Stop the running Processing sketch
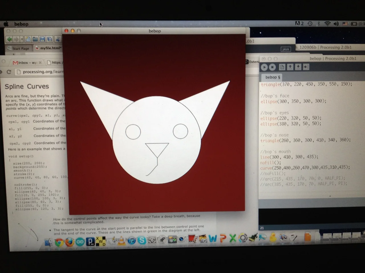Viewport: 365px width, 273px height. [273, 67]
